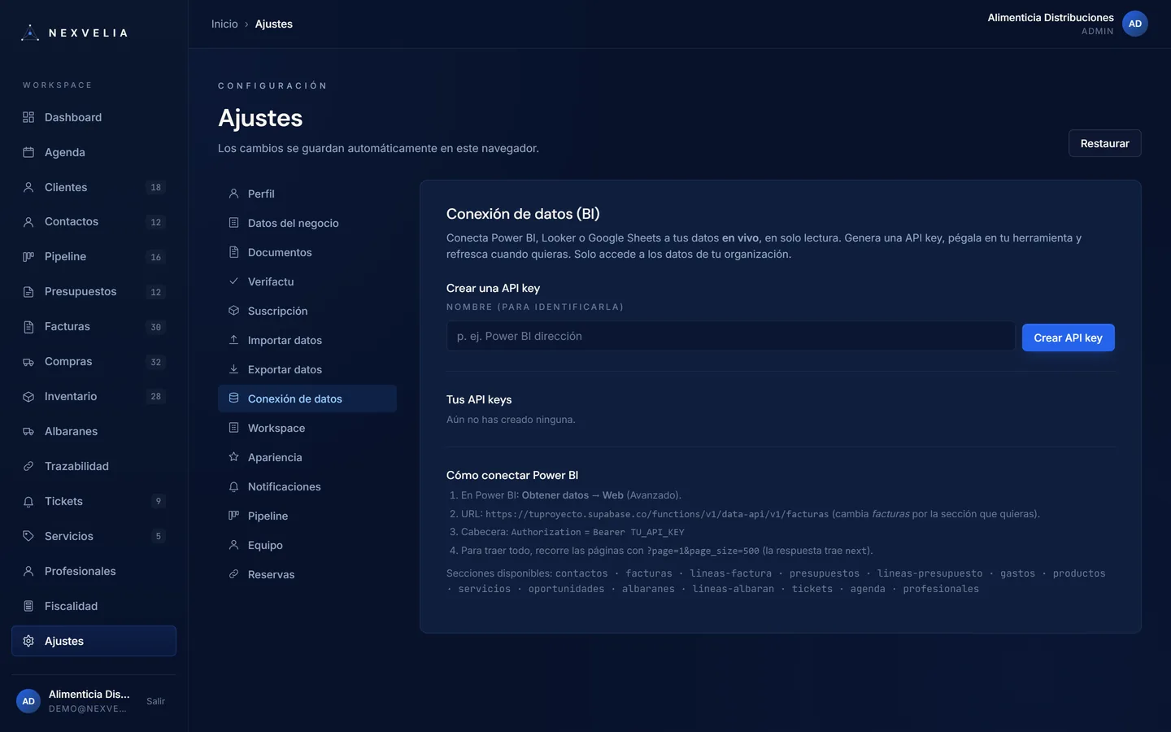The width and height of the screenshot is (1171, 732).
Task: Click the Restaurar button
Action: pos(1104,143)
